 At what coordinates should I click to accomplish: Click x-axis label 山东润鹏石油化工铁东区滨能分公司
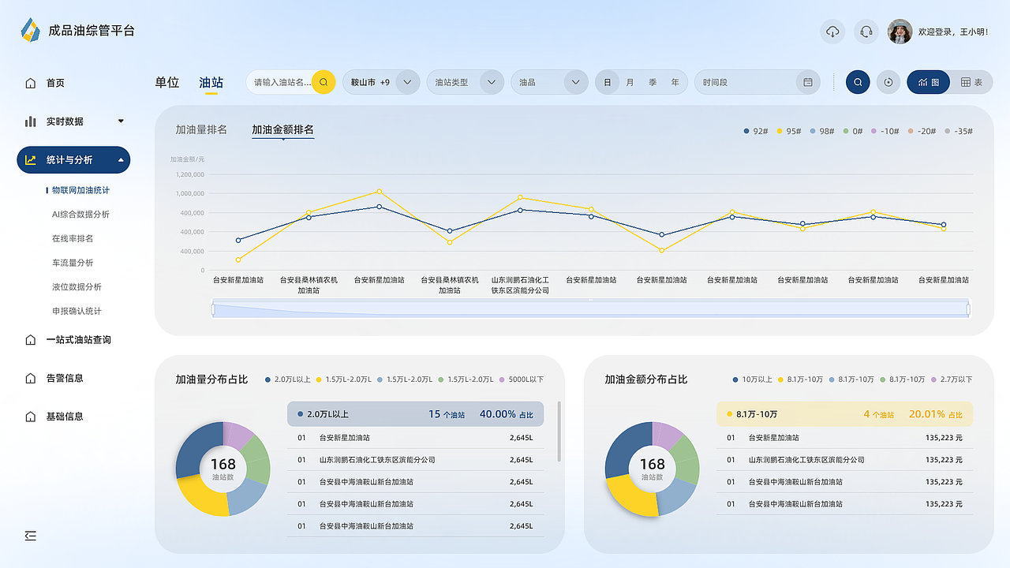click(x=520, y=285)
